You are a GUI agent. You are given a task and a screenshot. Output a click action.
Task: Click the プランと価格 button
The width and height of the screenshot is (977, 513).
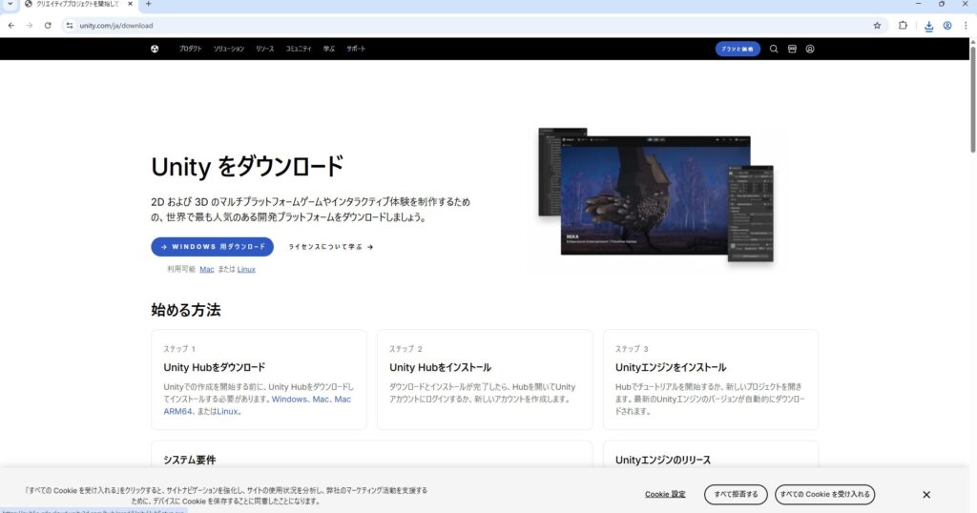point(738,49)
